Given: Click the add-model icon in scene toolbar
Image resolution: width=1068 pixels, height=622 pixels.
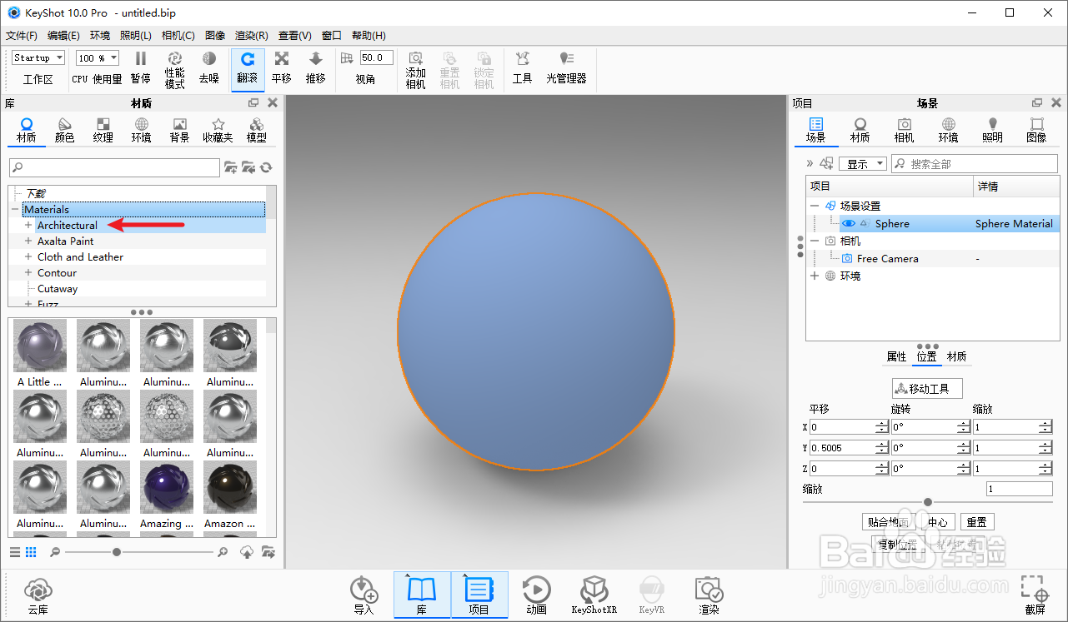Looking at the screenshot, I should pyautogui.click(x=826, y=163).
